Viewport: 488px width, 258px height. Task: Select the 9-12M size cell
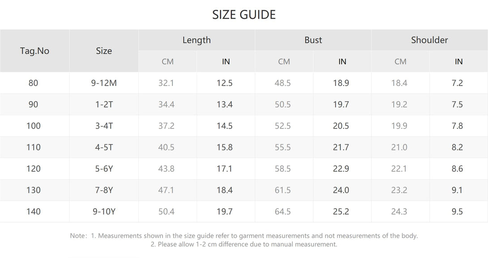[104, 83]
